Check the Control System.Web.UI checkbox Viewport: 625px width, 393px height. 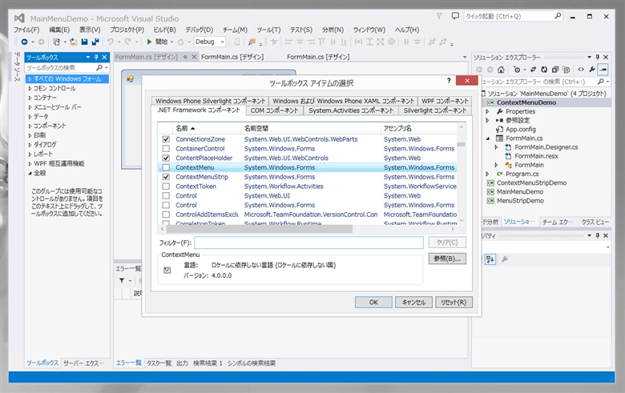166,196
